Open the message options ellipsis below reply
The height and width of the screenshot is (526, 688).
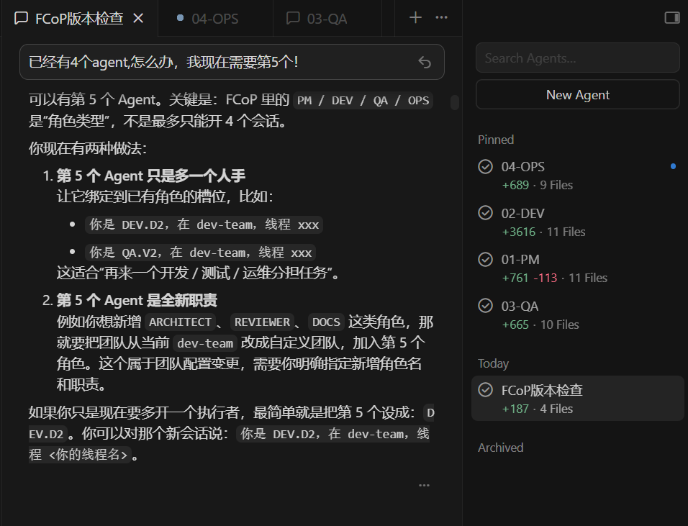click(424, 485)
